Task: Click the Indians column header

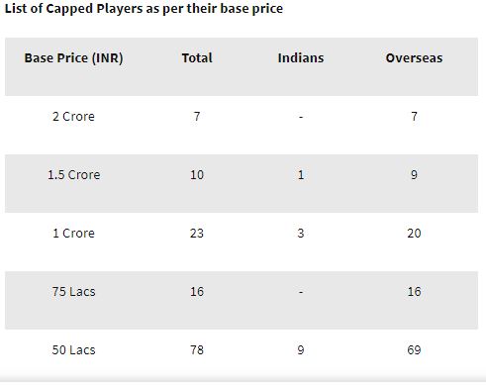Action: [301, 58]
